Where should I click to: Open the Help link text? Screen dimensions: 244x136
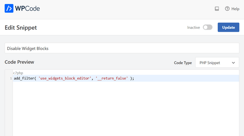235,9
